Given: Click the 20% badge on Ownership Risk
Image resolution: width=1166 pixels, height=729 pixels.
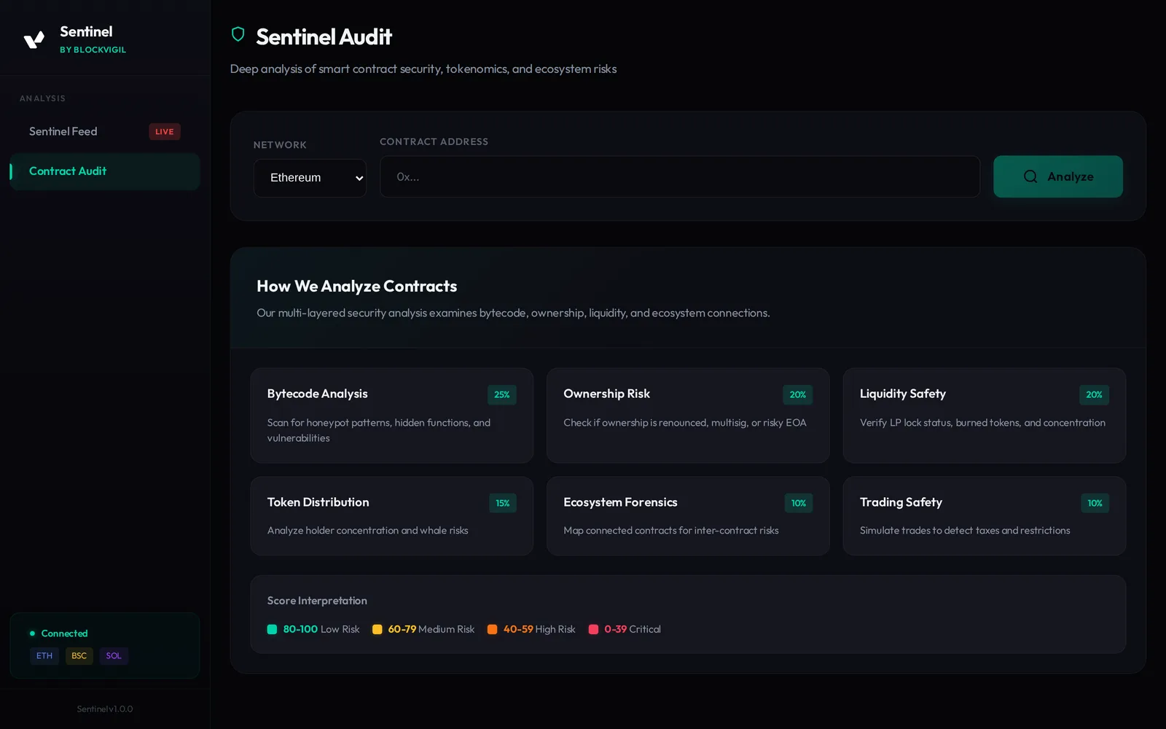Looking at the screenshot, I should pos(798,394).
